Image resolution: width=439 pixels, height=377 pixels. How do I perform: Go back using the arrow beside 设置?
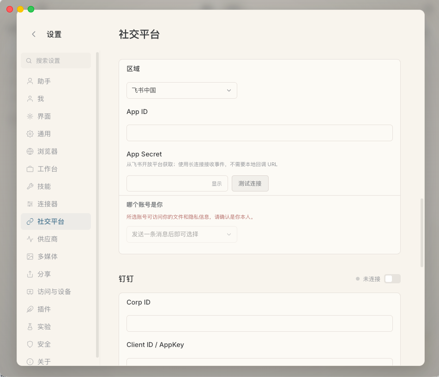coord(34,34)
